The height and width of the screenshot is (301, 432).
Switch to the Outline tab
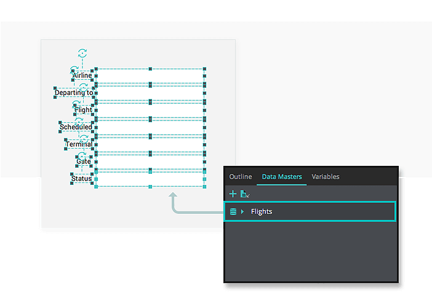tap(240, 177)
